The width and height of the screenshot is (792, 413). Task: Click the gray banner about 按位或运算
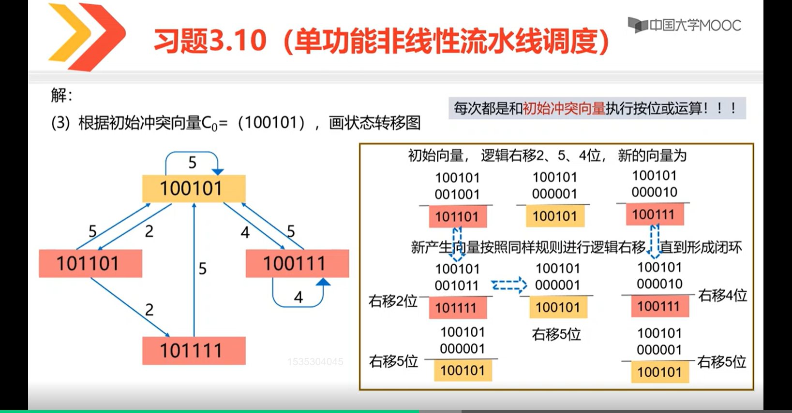tap(597, 108)
